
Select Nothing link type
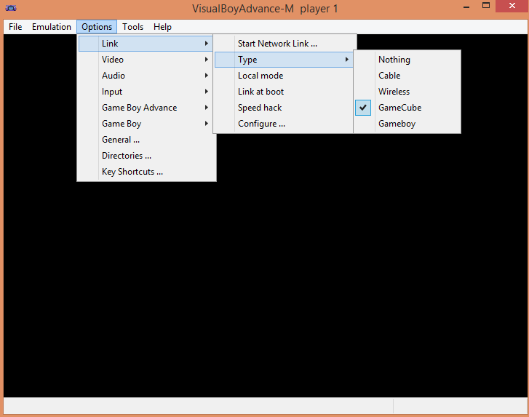coord(407,60)
